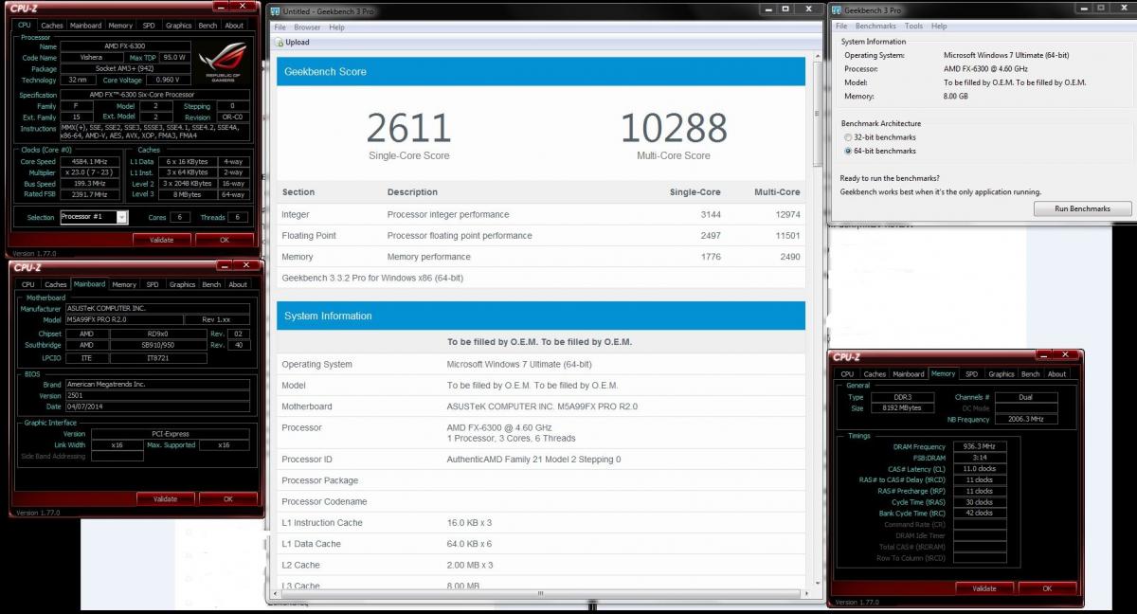Click the title bar icon of the Geekbench launcher window
Image resolution: width=1137 pixels, height=614 pixels.
click(836, 10)
